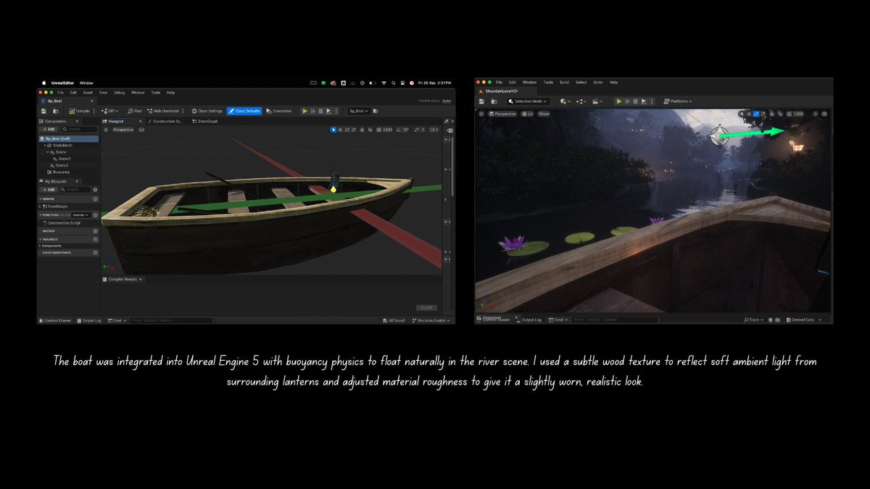Viewport: 870px width, 489px height.
Task: Close the Components panel tab
Action: [x=77, y=121]
